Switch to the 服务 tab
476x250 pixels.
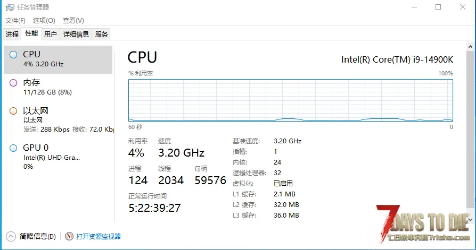click(x=101, y=34)
